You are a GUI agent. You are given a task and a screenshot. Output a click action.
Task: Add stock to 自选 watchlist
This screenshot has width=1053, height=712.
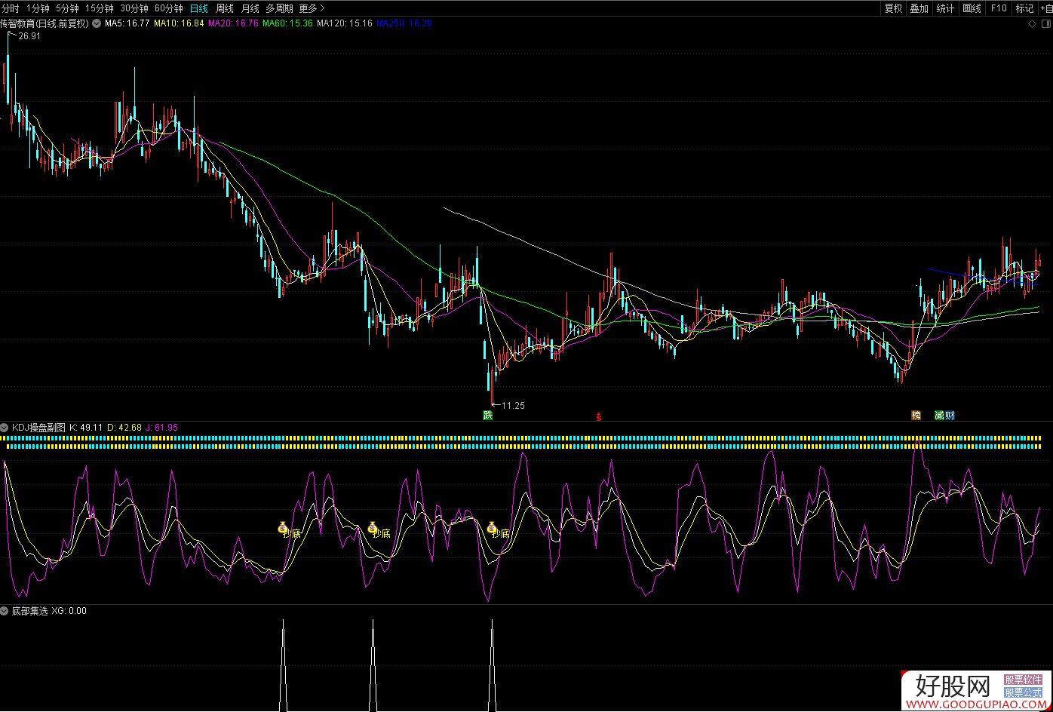tap(1045, 8)
